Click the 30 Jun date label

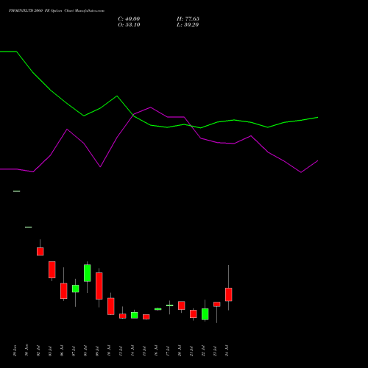[x=26, y=350]
